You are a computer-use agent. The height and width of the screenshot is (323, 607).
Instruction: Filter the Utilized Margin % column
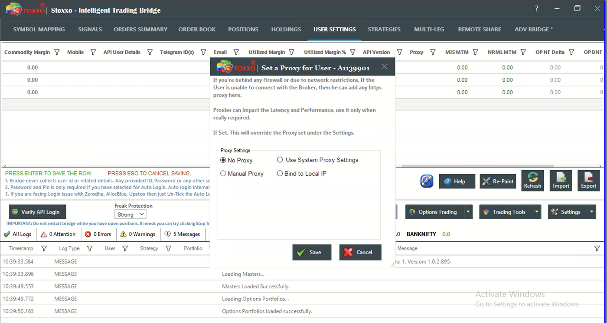[x=352, y=53]
